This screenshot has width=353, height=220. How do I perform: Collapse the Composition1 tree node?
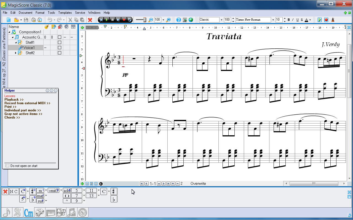(x=9, y=32)
